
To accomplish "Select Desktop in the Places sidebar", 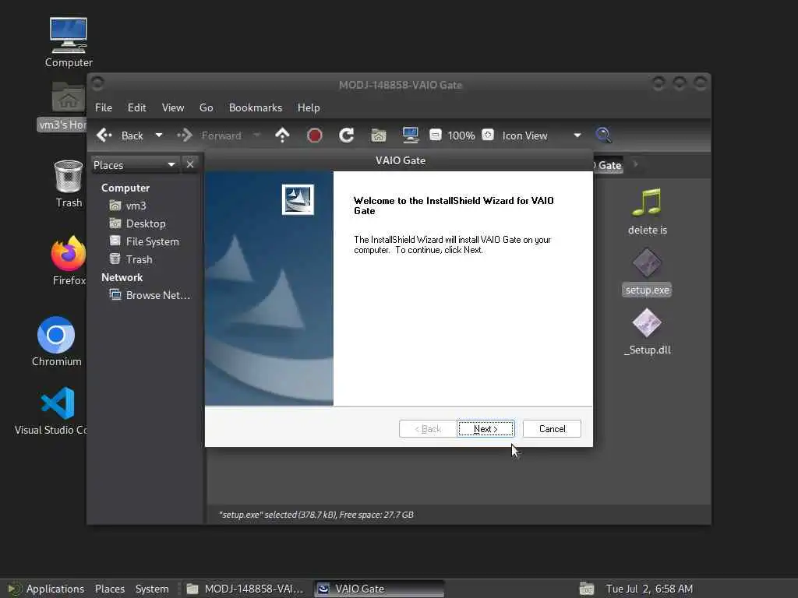I will click(146, 223).
